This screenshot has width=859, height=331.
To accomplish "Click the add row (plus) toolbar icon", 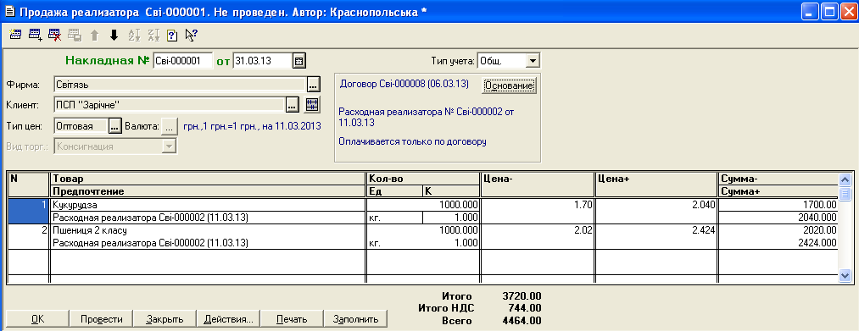I will tap(35, 35).
